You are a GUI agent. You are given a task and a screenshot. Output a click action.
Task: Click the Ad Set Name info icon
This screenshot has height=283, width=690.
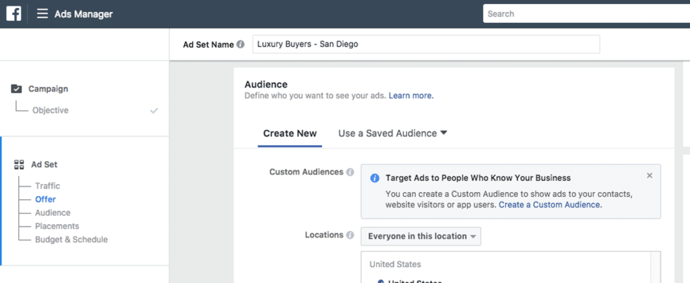point(241,44)
